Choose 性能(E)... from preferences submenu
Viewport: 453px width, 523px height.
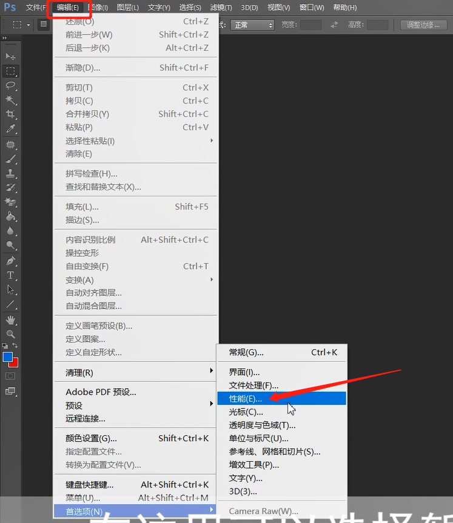point(281,398)
